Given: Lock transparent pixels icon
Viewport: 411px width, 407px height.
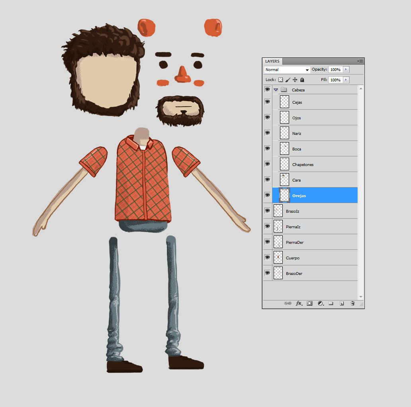Looking at the screenshot, I should [x=281, y=79].
